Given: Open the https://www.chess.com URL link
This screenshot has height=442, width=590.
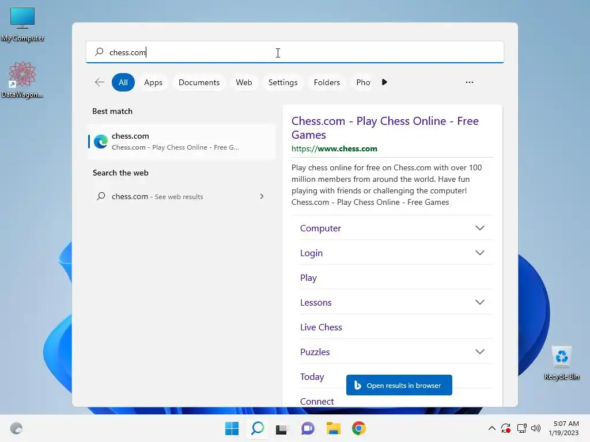Looking at the screenshot, I should pyautogui.click(x=334, y=149).
